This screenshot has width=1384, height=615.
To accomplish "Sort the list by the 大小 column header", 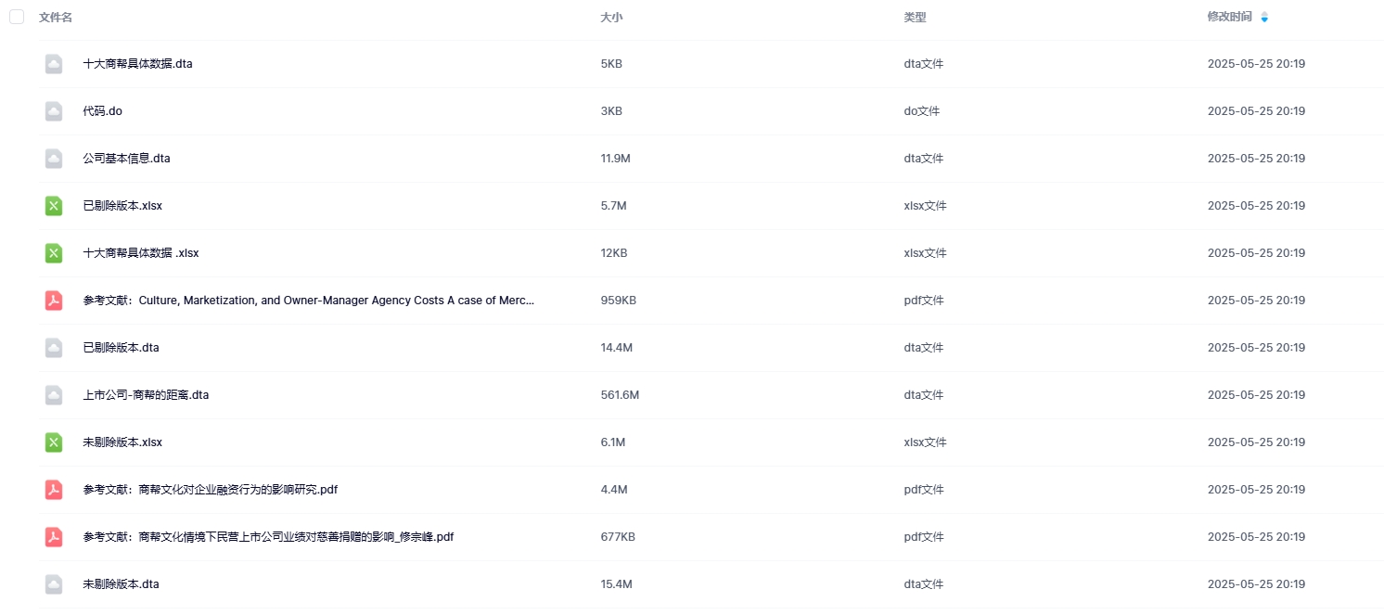I will tap(611, 18).
